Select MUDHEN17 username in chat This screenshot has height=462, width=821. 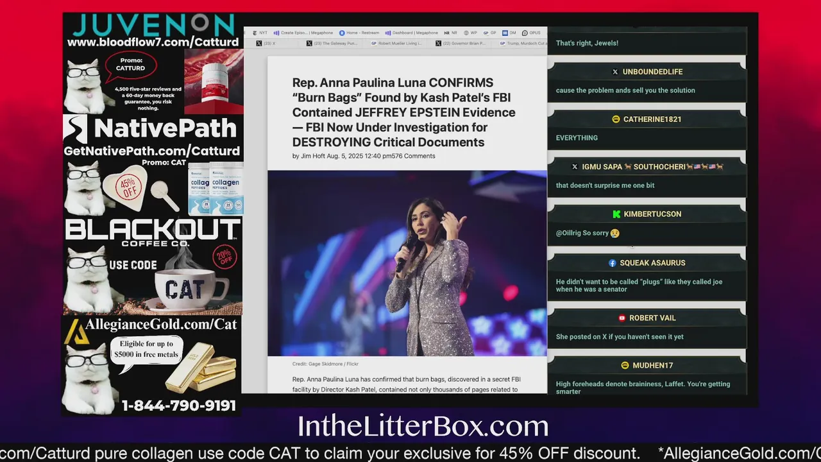pos(652,366)
